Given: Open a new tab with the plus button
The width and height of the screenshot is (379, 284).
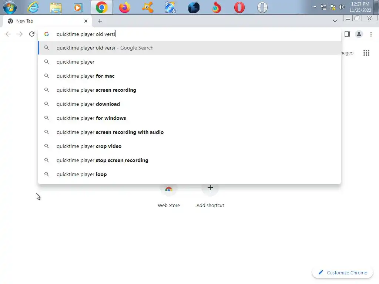Looking at the screenshot, I should point(100,21).
